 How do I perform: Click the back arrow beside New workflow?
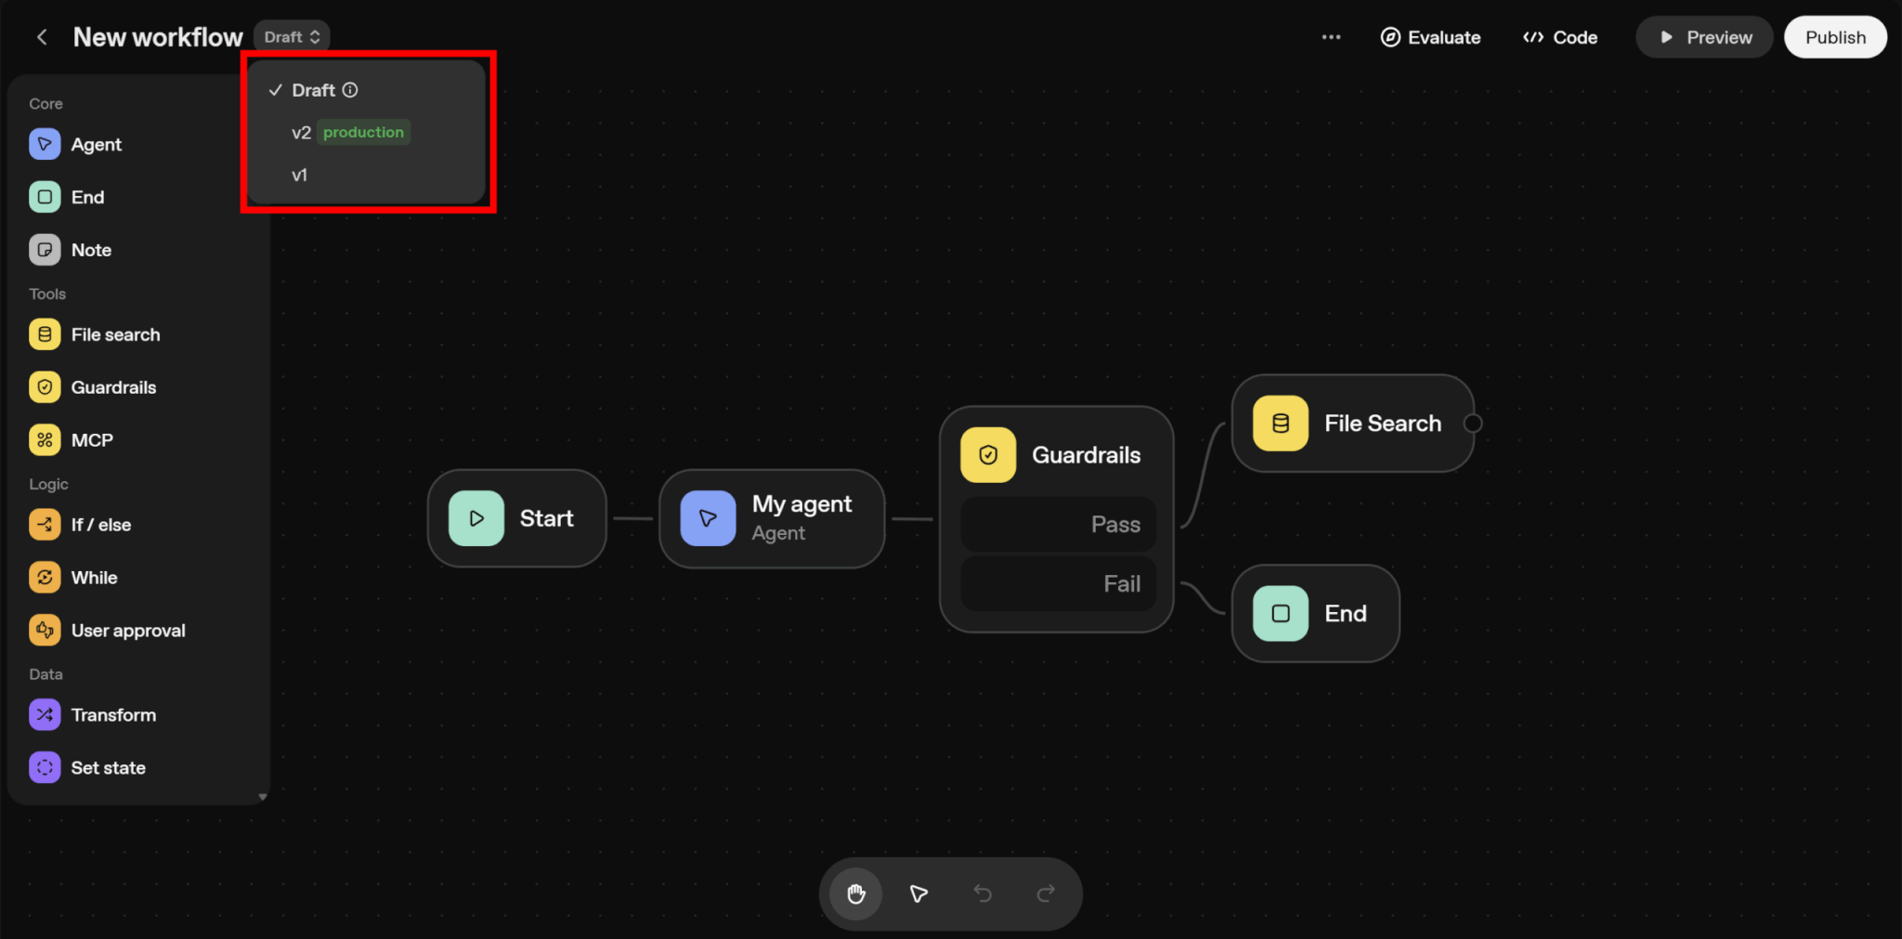(42, 37)
